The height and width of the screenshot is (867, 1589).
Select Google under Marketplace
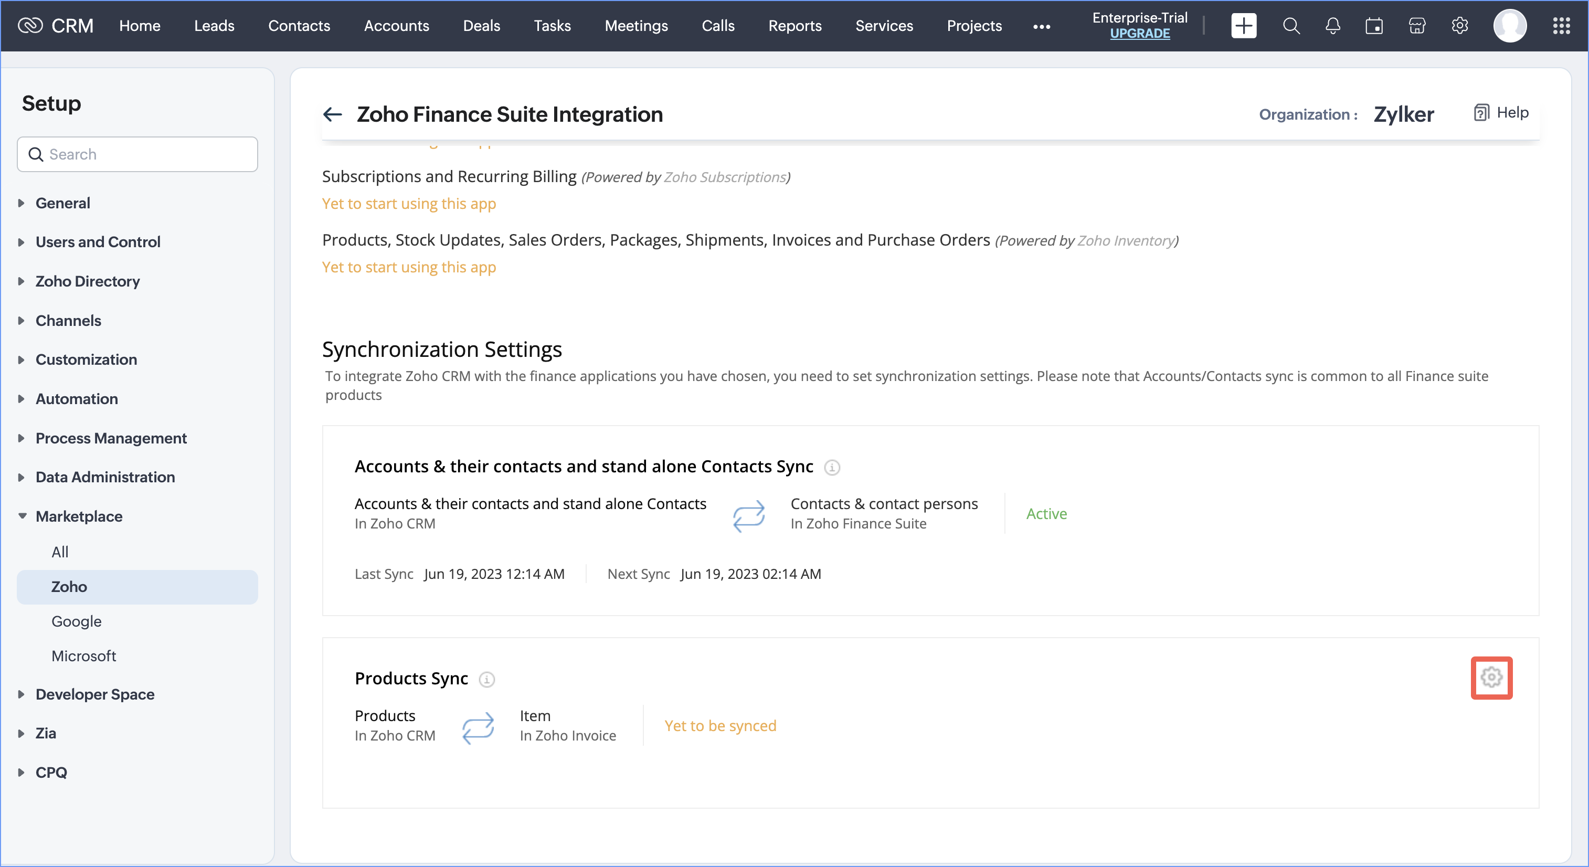point(77,621)
